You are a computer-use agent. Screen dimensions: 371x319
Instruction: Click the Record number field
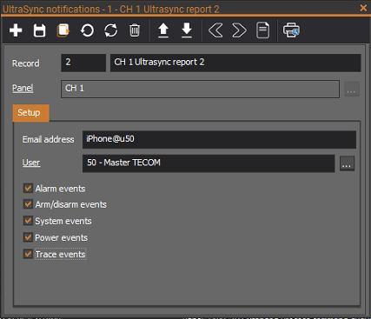83,63
